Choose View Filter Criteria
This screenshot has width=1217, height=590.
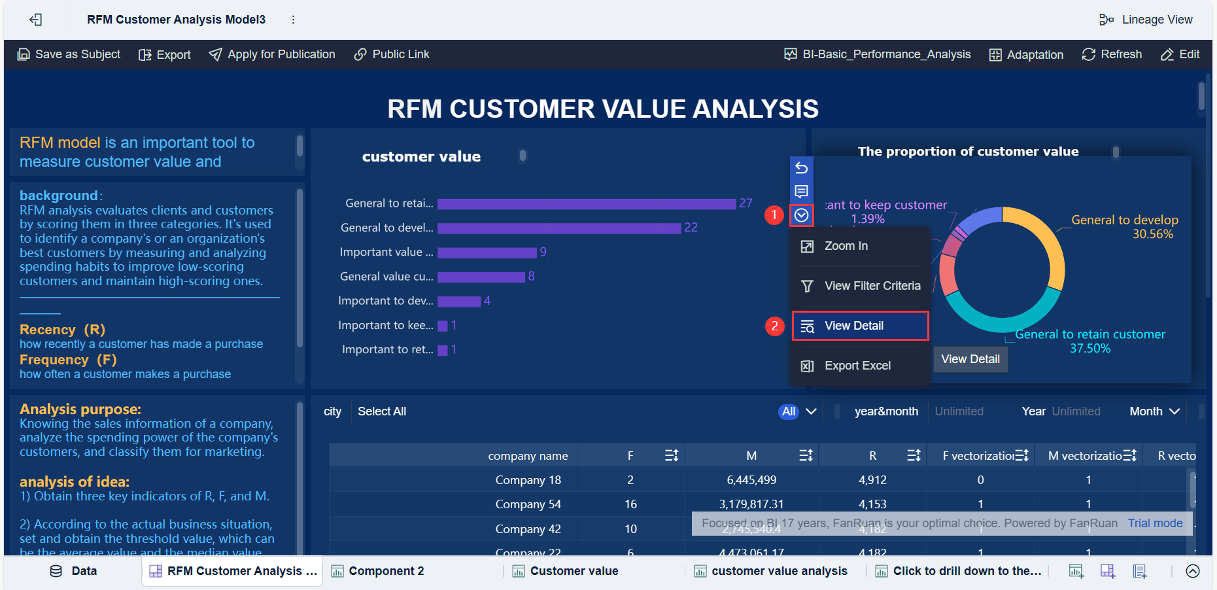(860, 286)
